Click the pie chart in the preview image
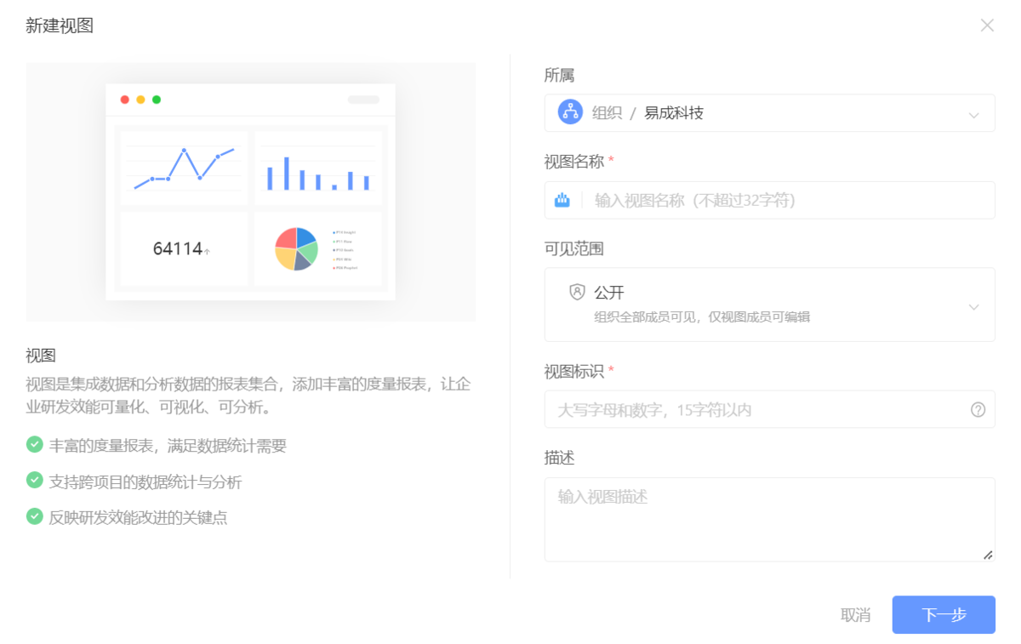This screenshot has height=644, width=1021. click(295, 249)
